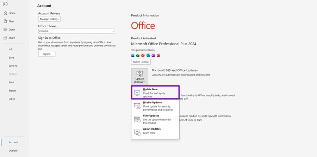This screenshot has width=317, height=157.
Task: Click the New label in sidebar
Action: tap(11, 21)
